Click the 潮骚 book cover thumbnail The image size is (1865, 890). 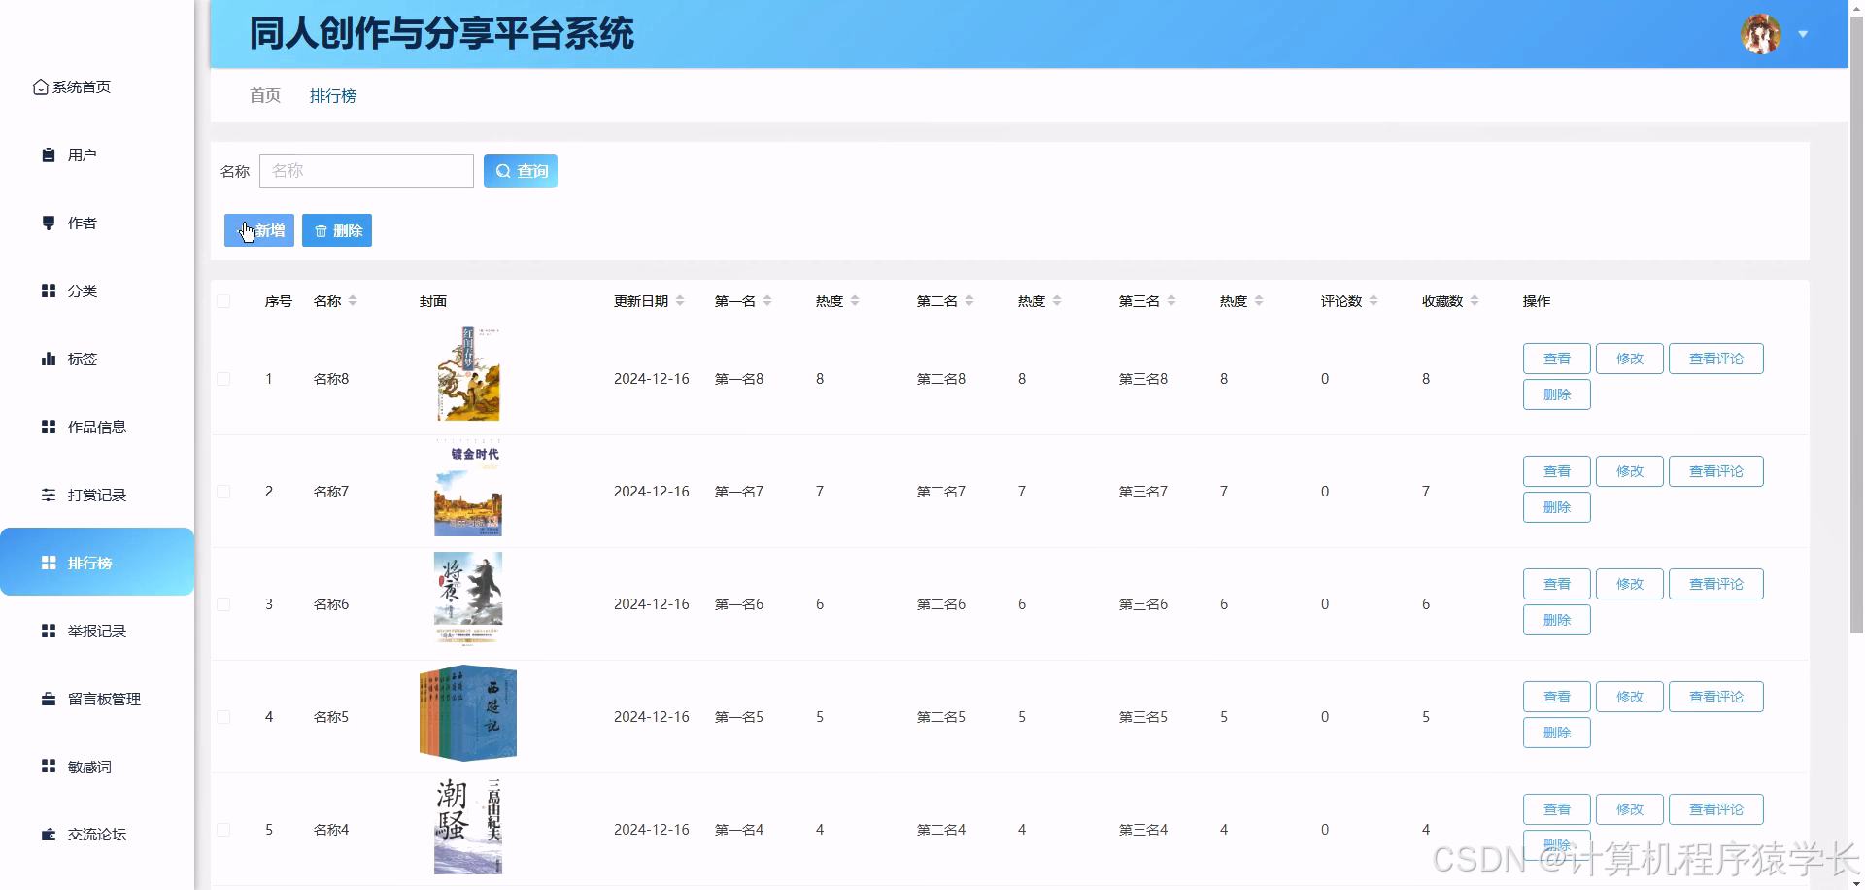click(467, 825)
